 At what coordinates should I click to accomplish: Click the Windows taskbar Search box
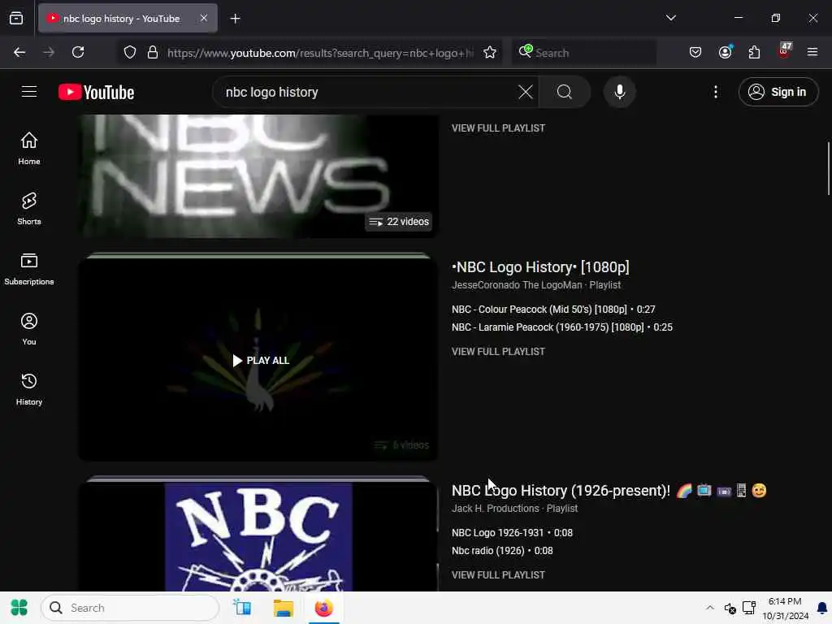pyautogui.click(x=130, y=608)
